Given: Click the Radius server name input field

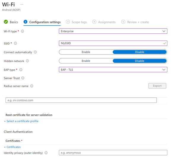Looking at the screenshot, I should pos(81,100).
